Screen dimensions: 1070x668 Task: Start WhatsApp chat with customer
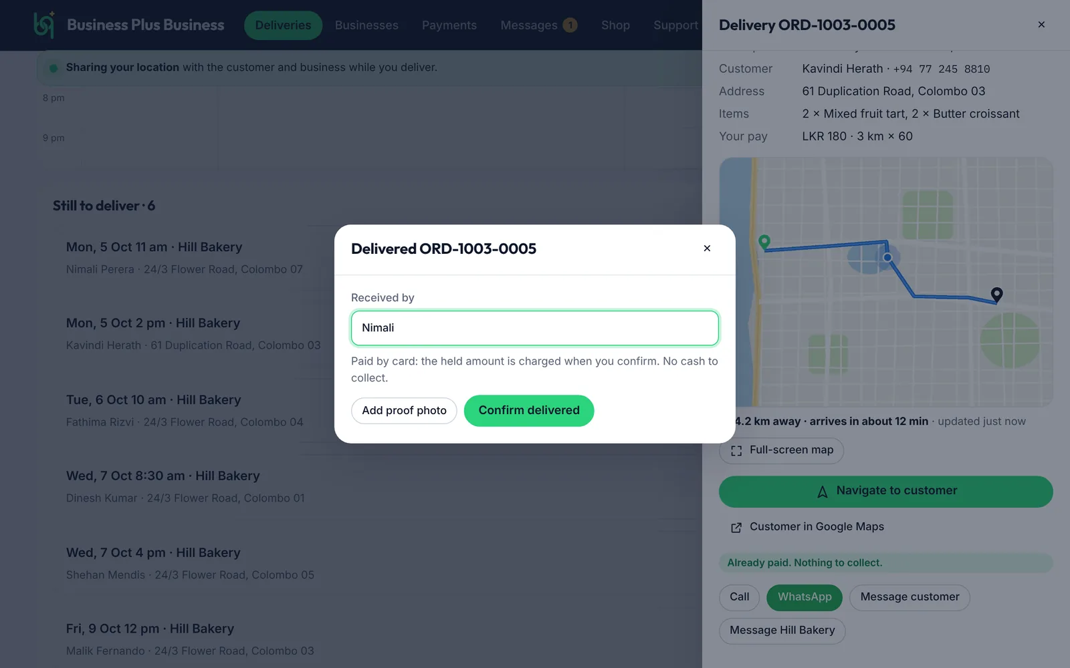(805, 597)
